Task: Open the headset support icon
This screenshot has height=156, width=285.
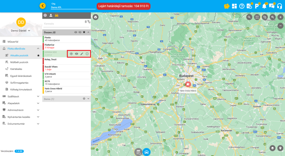Action: click(x=279, y=6)
